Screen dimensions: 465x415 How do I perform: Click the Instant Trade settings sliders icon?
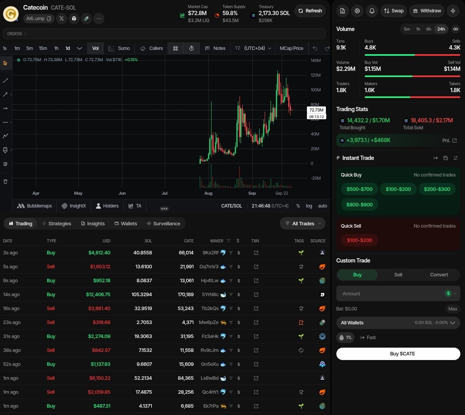pyautogui.click(x=456, y=158)
